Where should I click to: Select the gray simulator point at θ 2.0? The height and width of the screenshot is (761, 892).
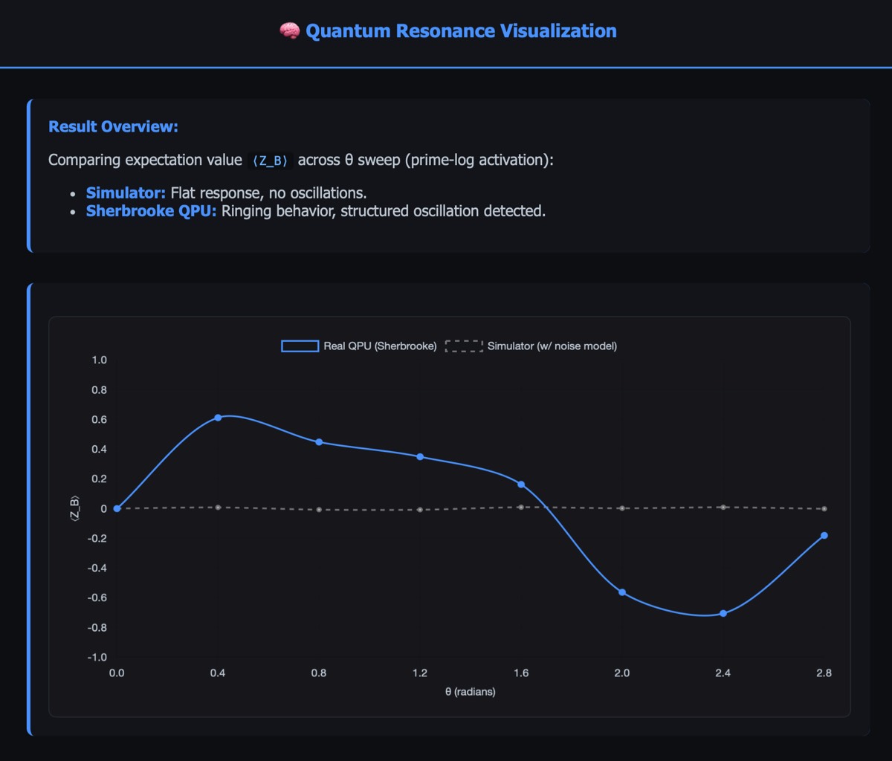(622, 508)
